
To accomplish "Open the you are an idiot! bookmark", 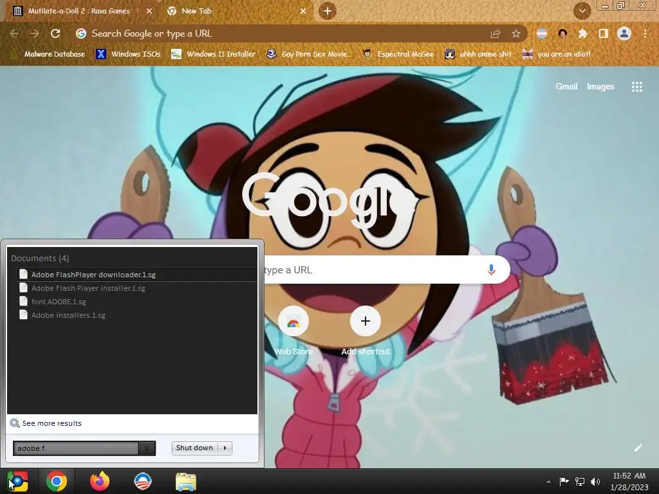I will 557,54.
